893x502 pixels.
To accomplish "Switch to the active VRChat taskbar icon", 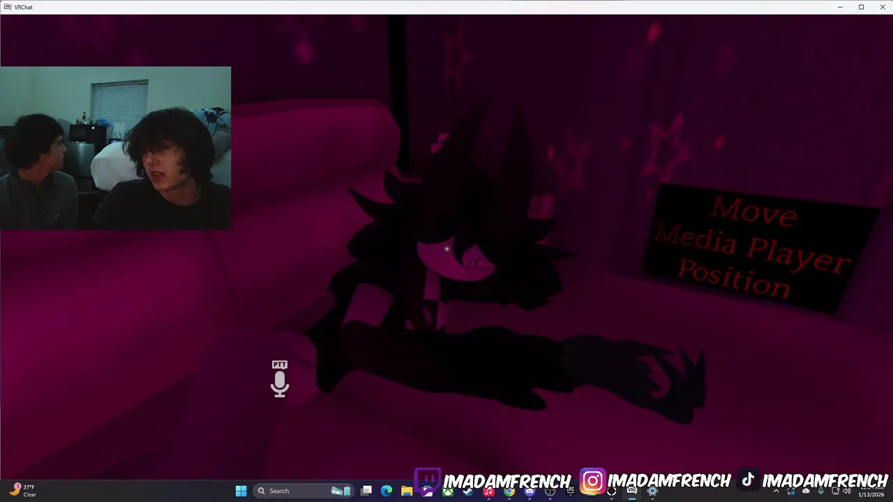I will pyautogui.click(x=631, y=491).
